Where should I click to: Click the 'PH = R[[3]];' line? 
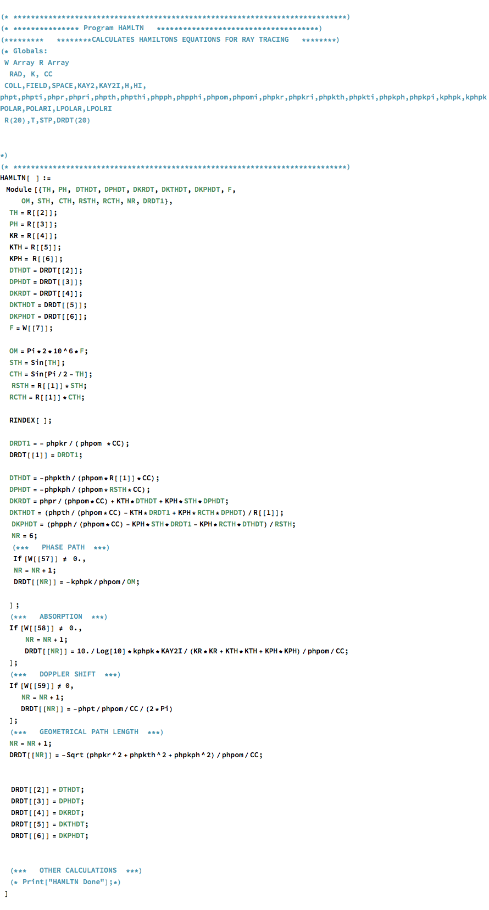point(33,224)
